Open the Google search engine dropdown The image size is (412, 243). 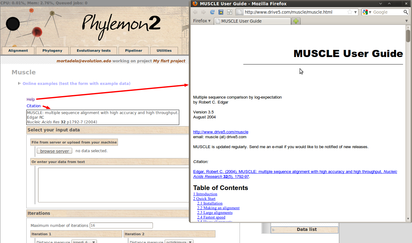tap(367, 12)
